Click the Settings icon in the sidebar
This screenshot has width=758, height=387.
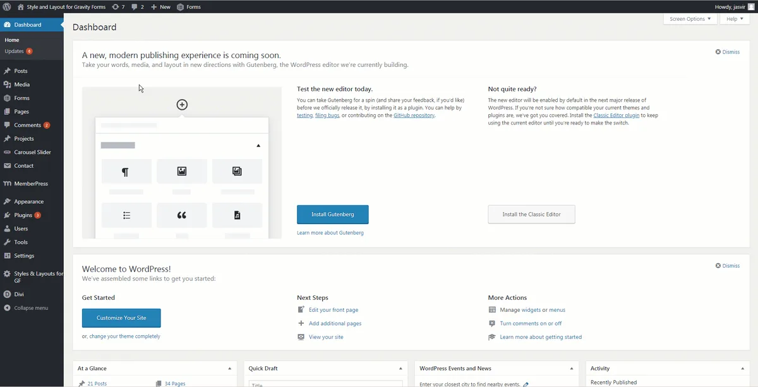[7, 256]
